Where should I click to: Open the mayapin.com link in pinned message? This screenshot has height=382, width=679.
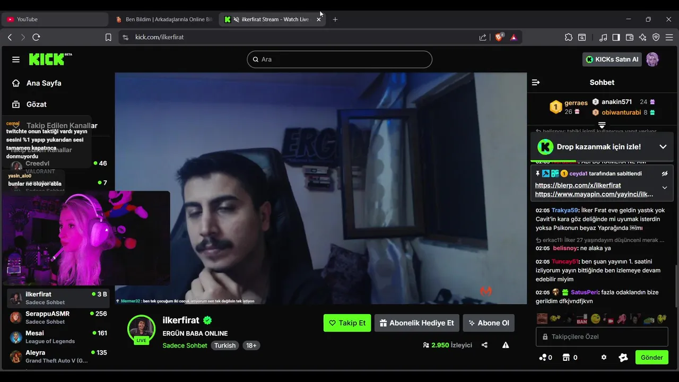coord(594,194)
